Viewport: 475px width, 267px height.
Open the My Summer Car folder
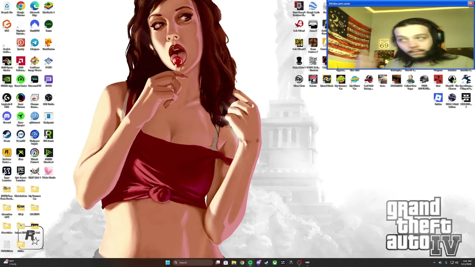[35, 192]
